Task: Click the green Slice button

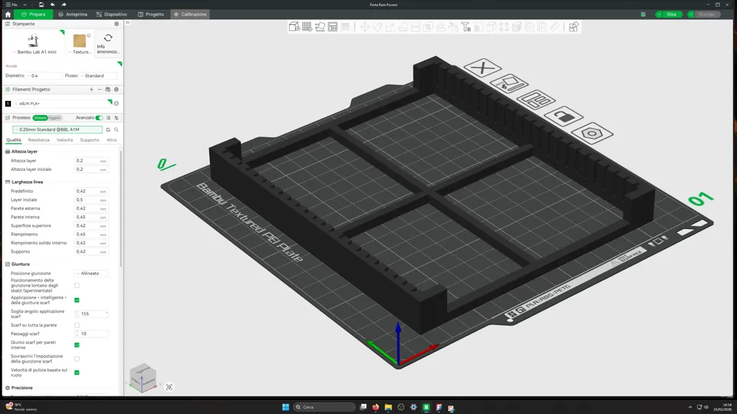Action: tap(671, 15)
